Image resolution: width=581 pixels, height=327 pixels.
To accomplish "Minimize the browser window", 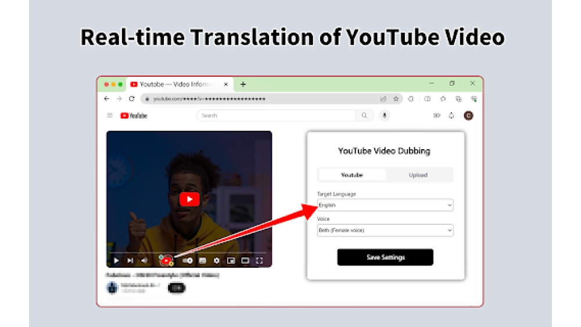I will point(431,84).
